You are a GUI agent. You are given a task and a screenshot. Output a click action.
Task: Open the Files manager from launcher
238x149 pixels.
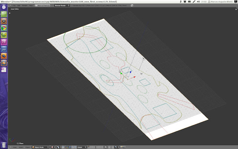click(4, 14)
